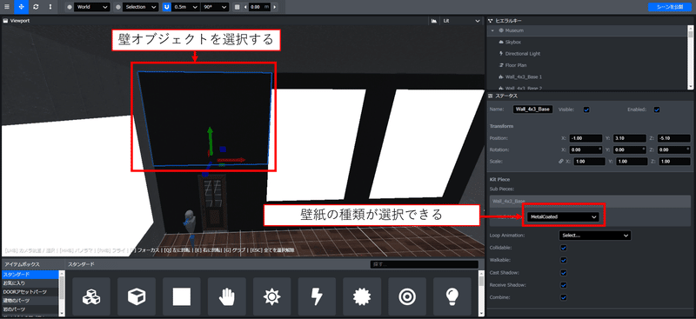The image size is (696, 319).
Task: Select Directional Light in hierarchy
Action: pos(523,54)
